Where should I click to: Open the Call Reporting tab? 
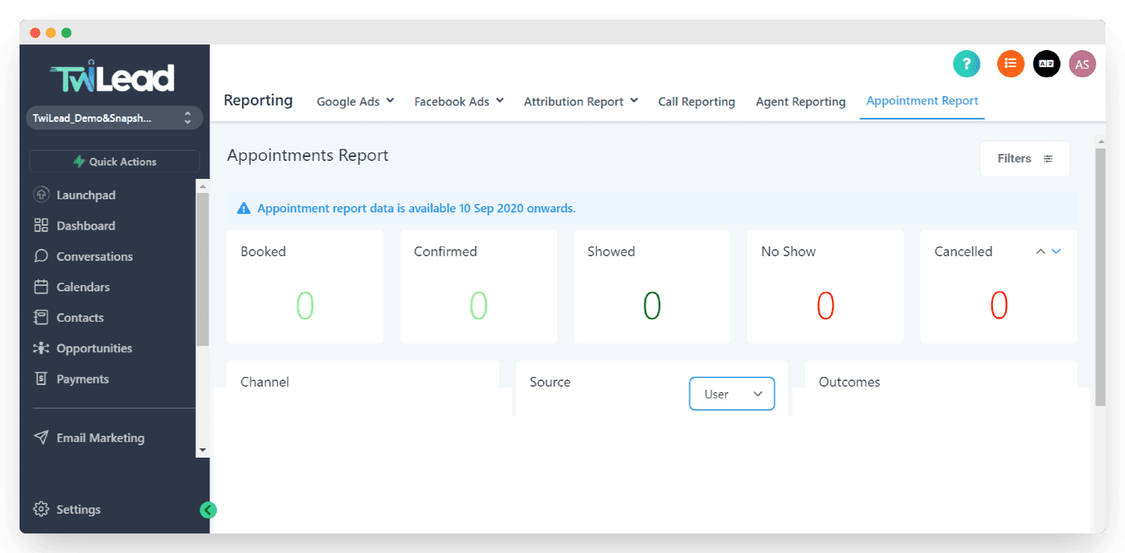[x=697, y=102]
